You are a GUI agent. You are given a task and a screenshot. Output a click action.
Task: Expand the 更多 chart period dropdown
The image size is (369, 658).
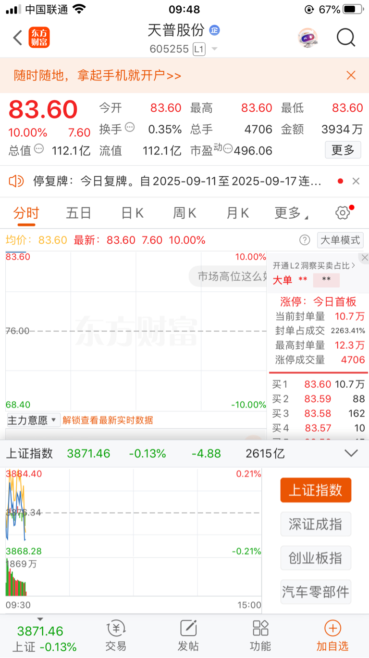(x=291, y=213)
